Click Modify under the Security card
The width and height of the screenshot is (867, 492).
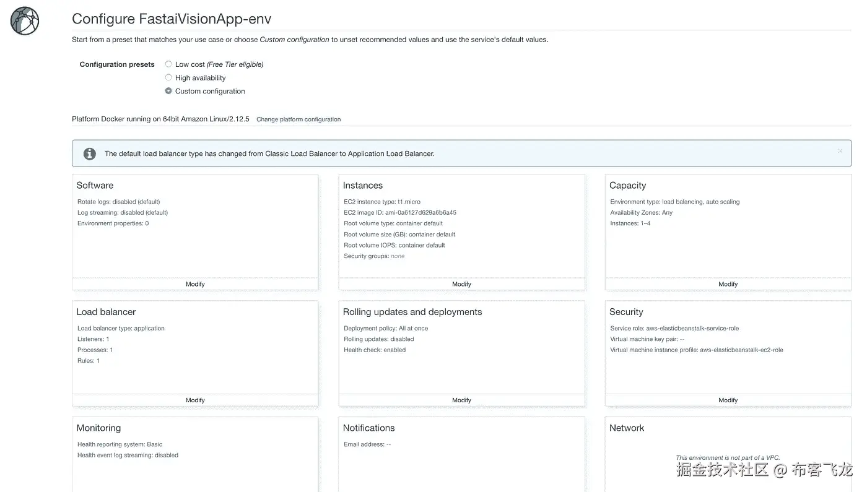pyautogui.click(x=728, y=400)
